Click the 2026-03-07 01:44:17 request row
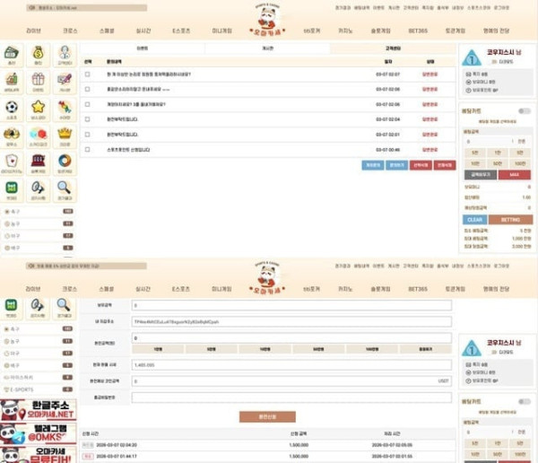538x463 pixels. click(267, 457)
